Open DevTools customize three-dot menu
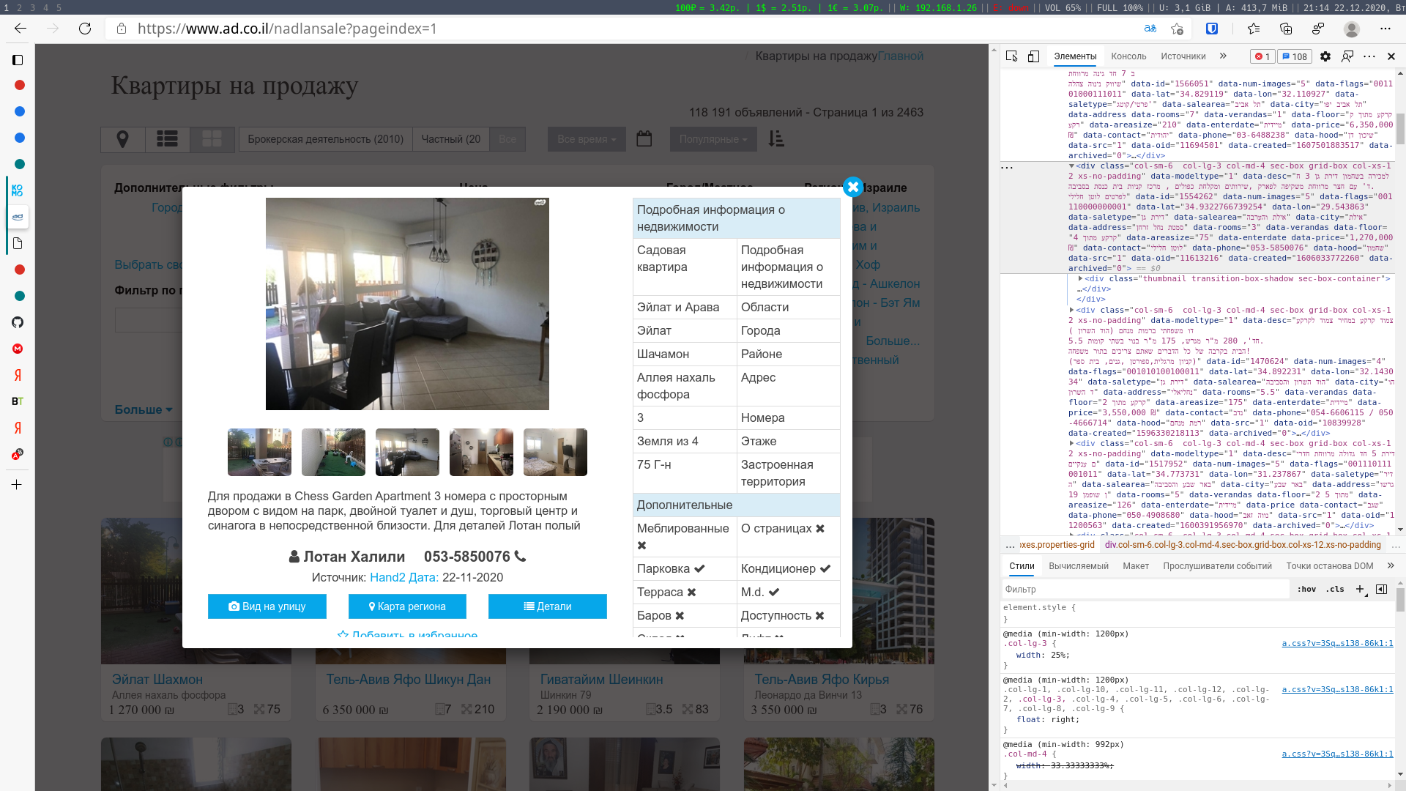This screenshot has width=1406, height=791. point(1369,56)
